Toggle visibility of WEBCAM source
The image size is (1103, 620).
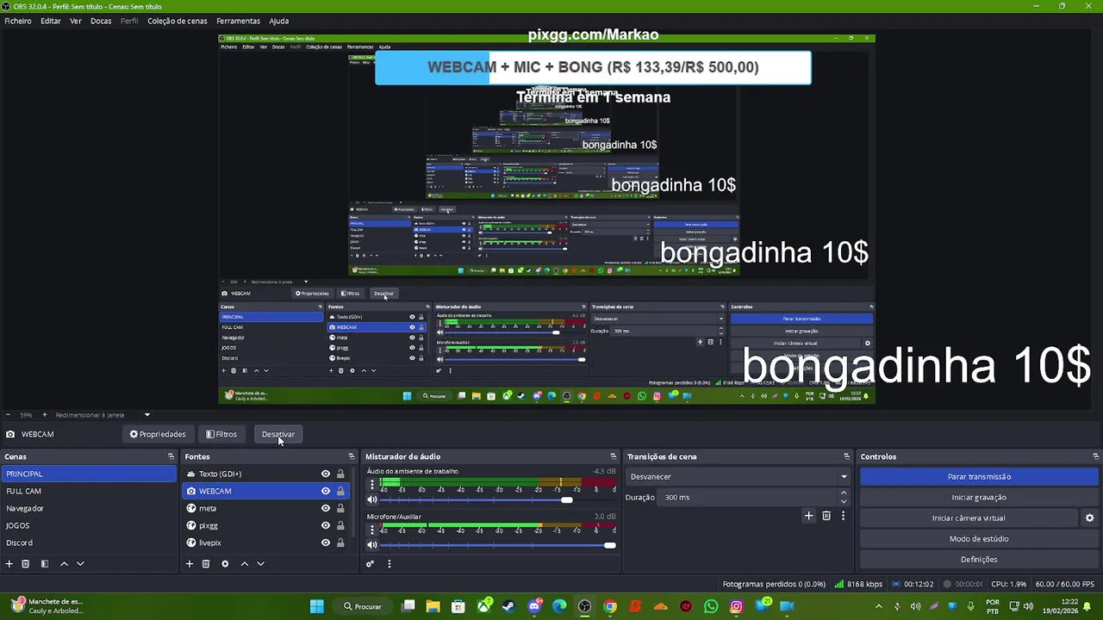(326, 491)
